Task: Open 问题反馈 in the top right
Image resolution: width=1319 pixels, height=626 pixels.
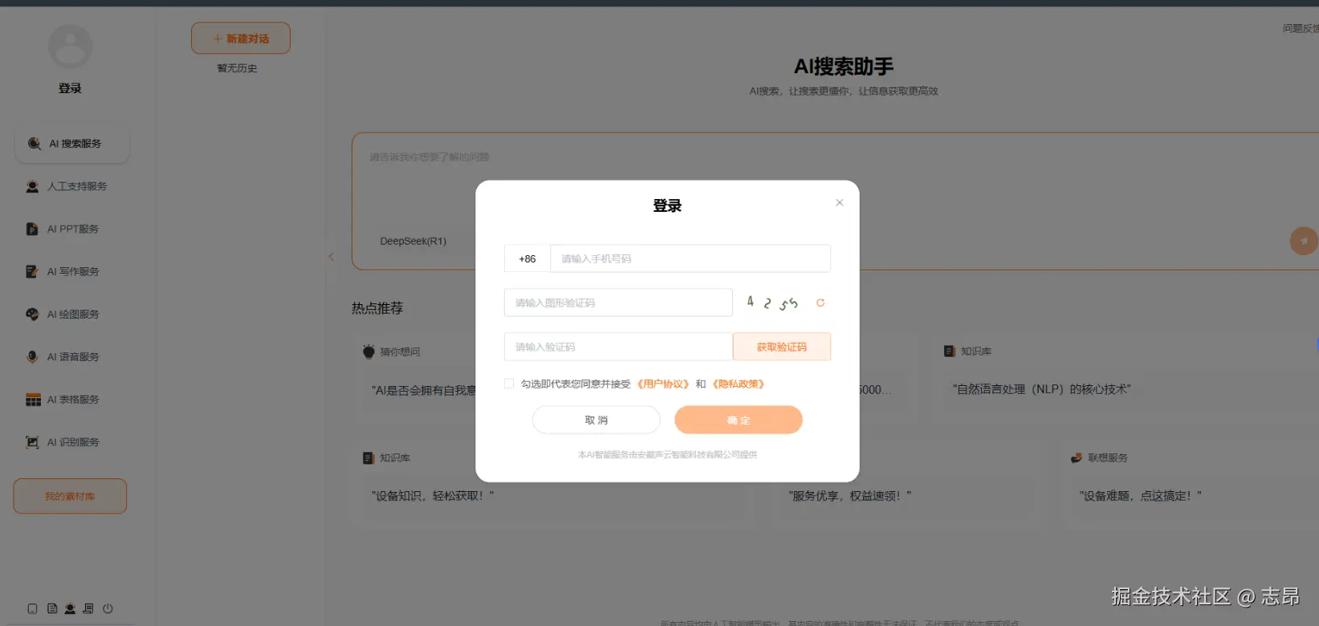Action: [1301, 28]
